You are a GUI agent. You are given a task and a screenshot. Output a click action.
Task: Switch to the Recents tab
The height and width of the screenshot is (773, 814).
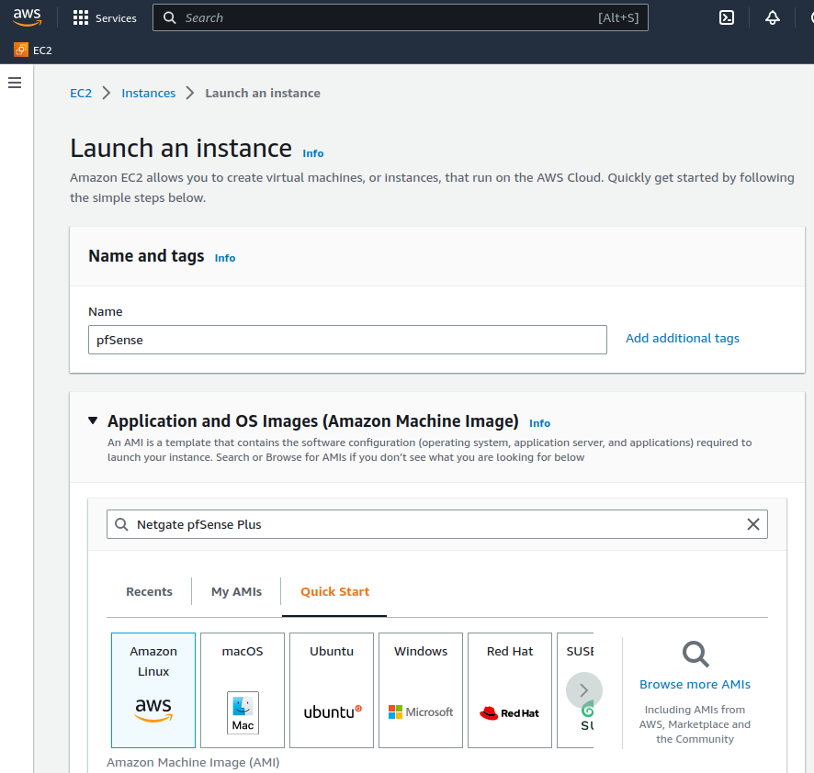(x=149, y=591)
